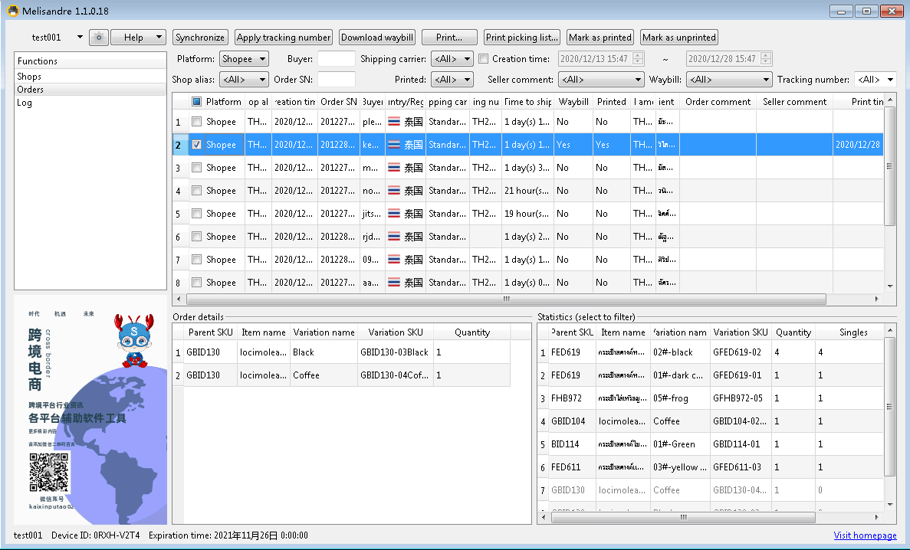Click the 21 hour(s) time cell in row 4
Image resolution: width=910 pixels, height=550 pixels.
[x=527, y=191]
